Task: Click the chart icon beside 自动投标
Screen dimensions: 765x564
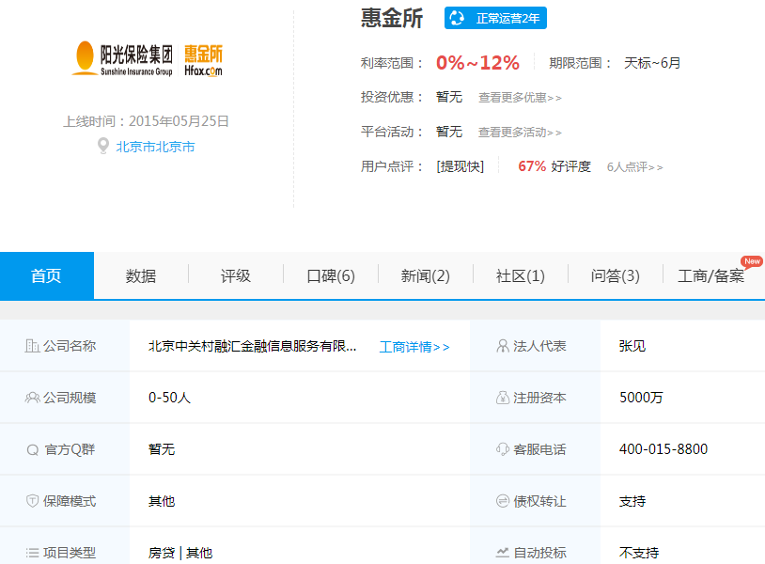Action: tap(503, 553)
